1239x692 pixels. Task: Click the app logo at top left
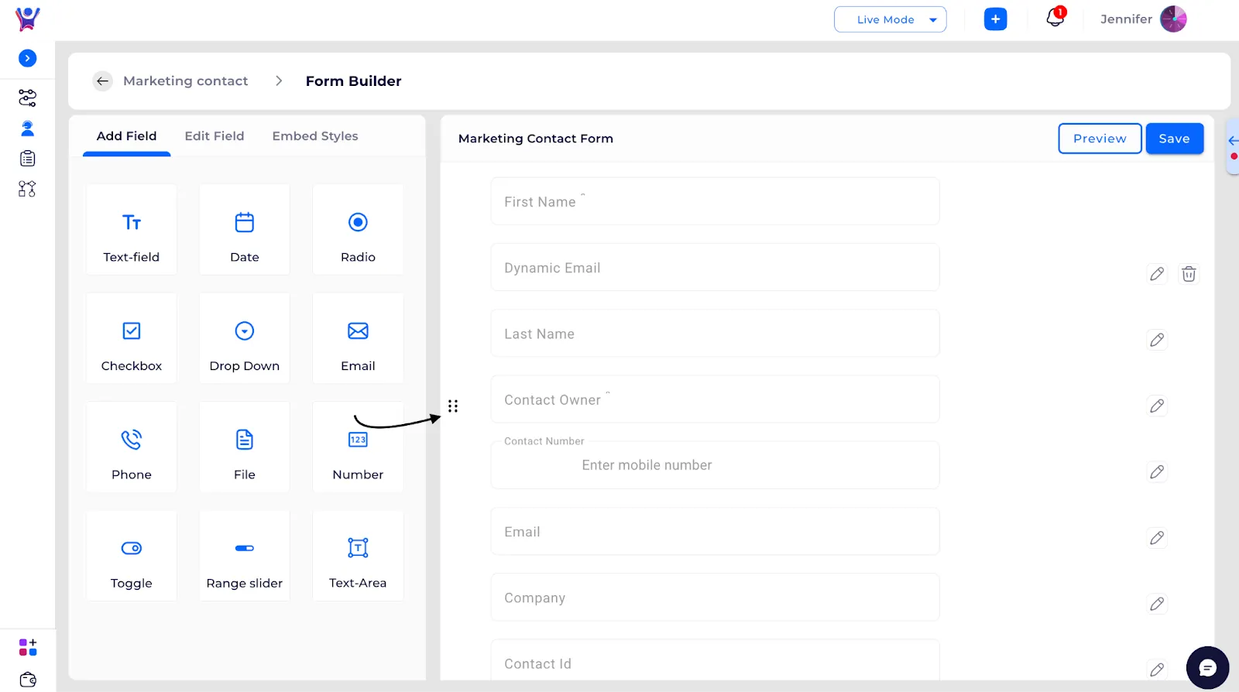click(28, 19)
